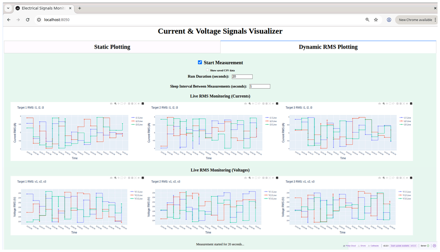Click the Run Duration seconds input field

[242, 77]
